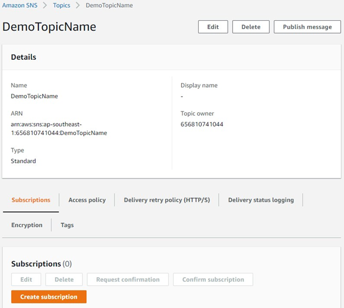Click the topic Edit button beside Delete
Viewport: 344px width, 308px height.
[213, 27]
